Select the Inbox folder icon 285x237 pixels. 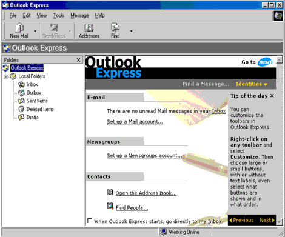click(x=21, y=84)
